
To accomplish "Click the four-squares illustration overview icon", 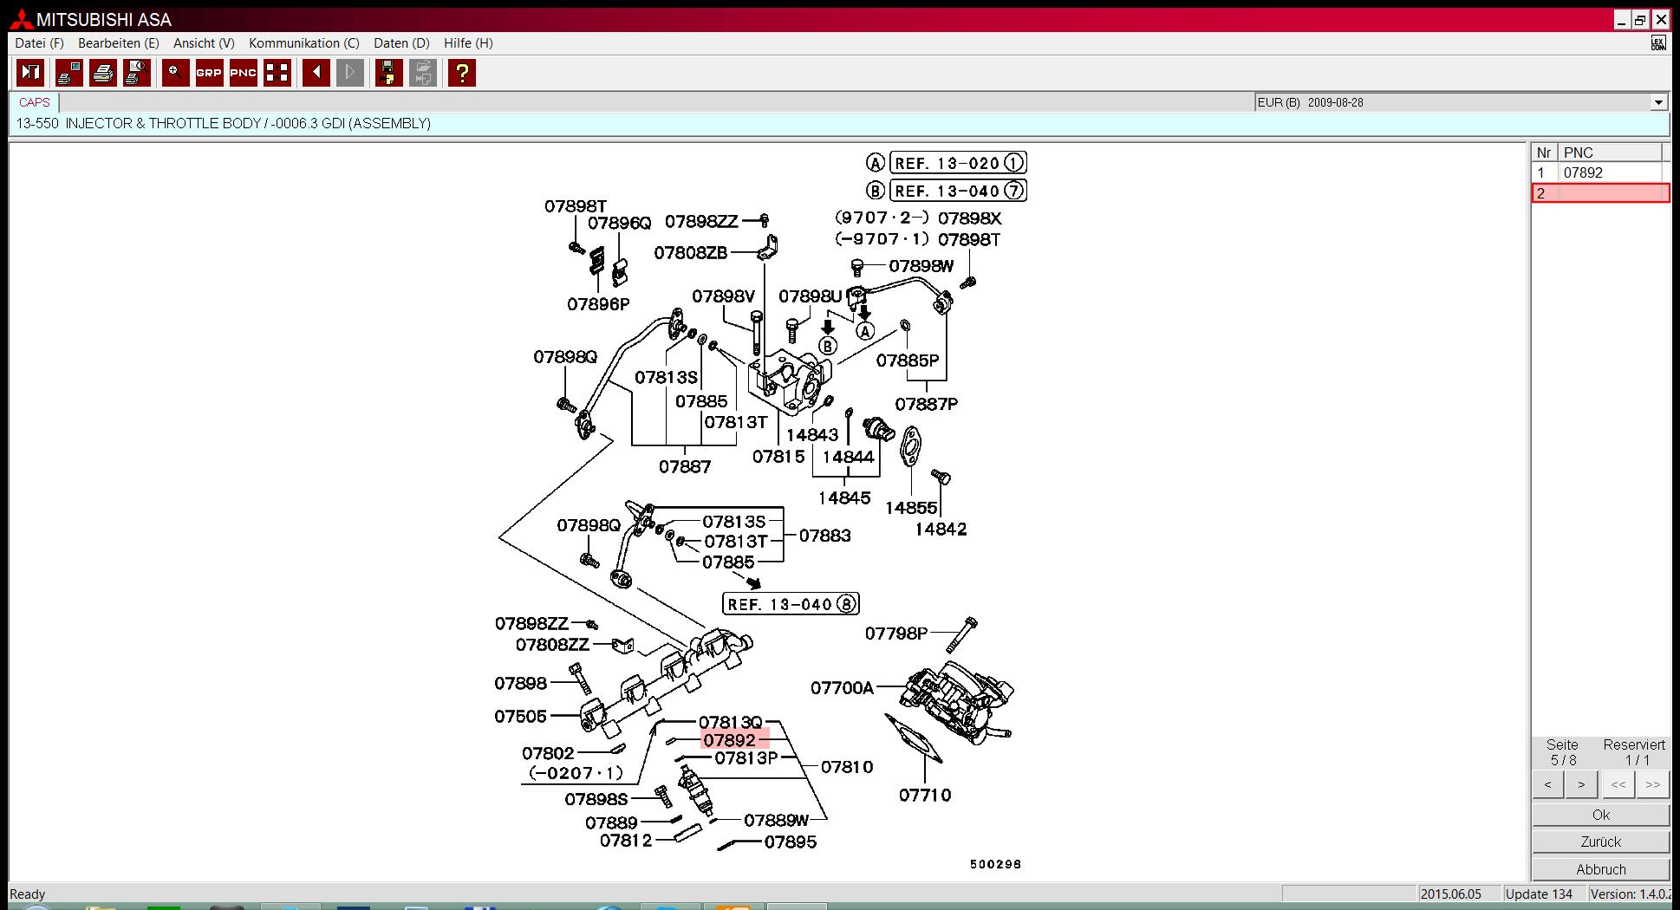I will [277, 73].
